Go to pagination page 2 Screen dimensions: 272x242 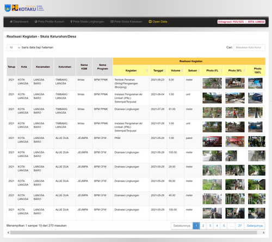point(203,226)
